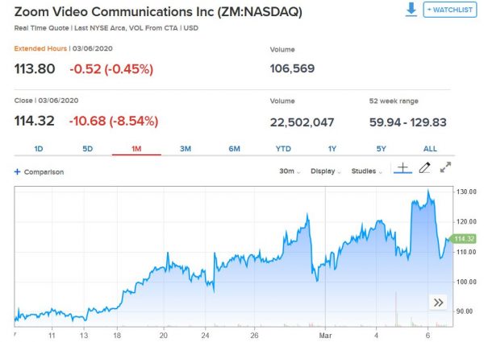
Task: Select the 6M range tab
Action: point(234,149)
